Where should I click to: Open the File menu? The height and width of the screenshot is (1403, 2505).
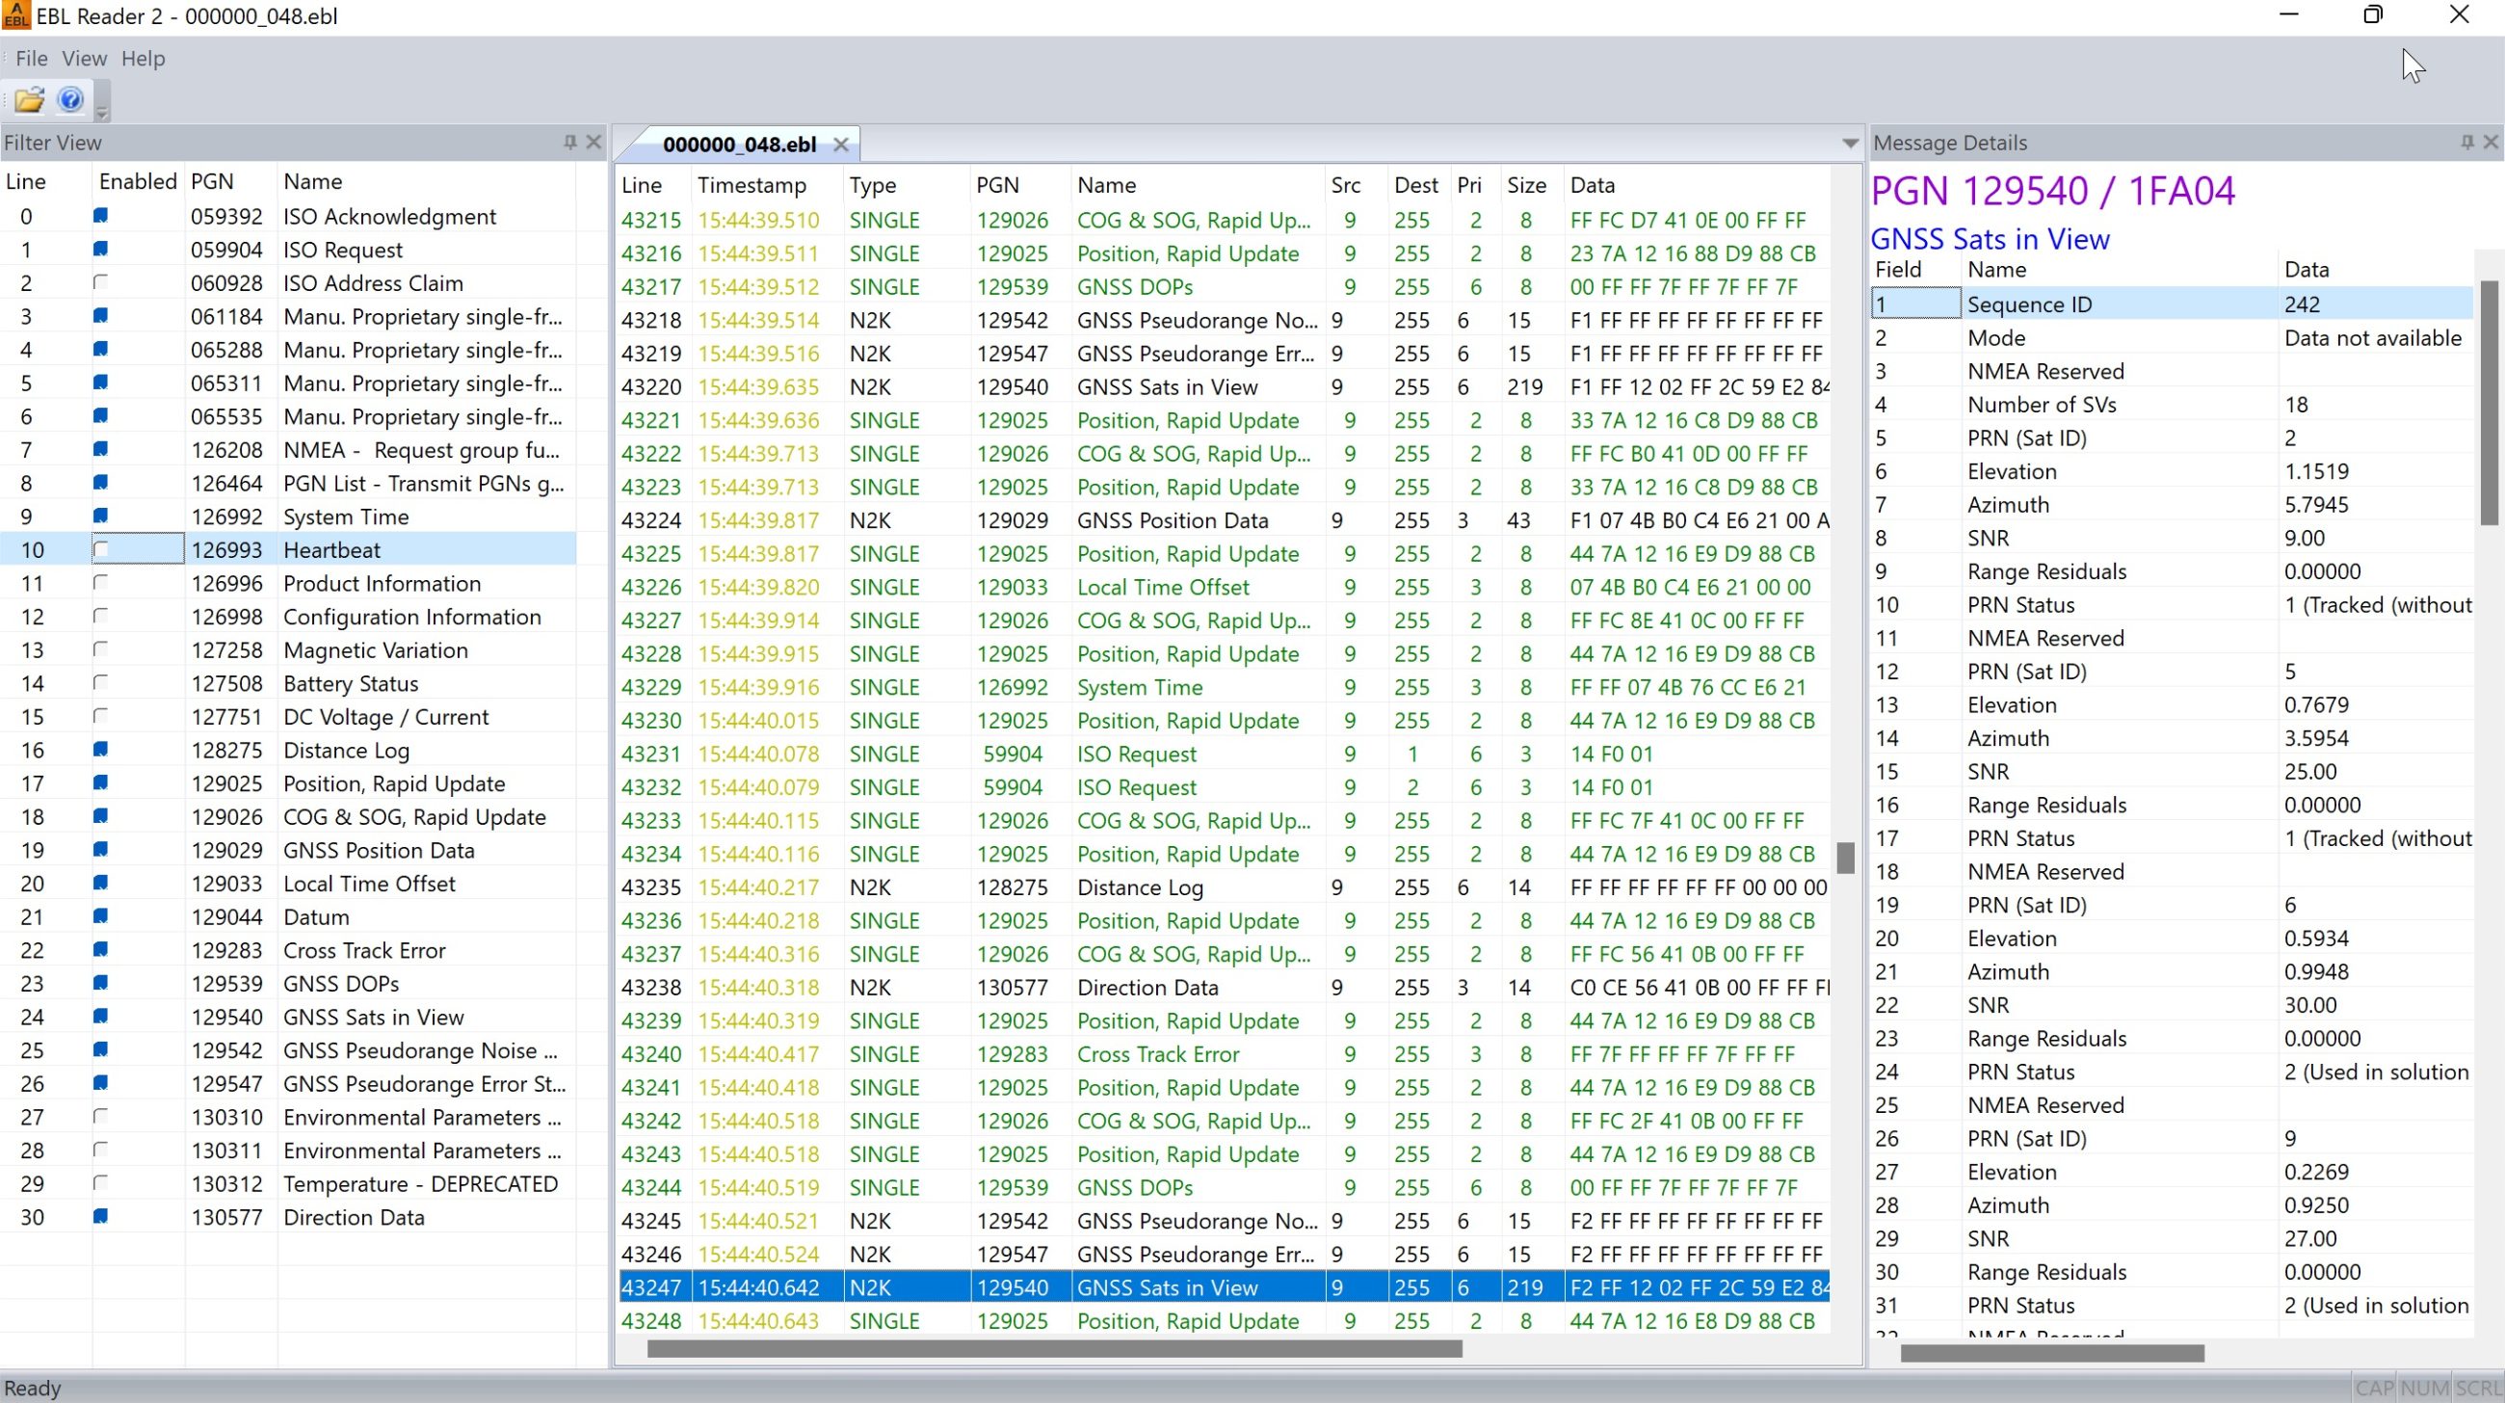click(31, 59)
